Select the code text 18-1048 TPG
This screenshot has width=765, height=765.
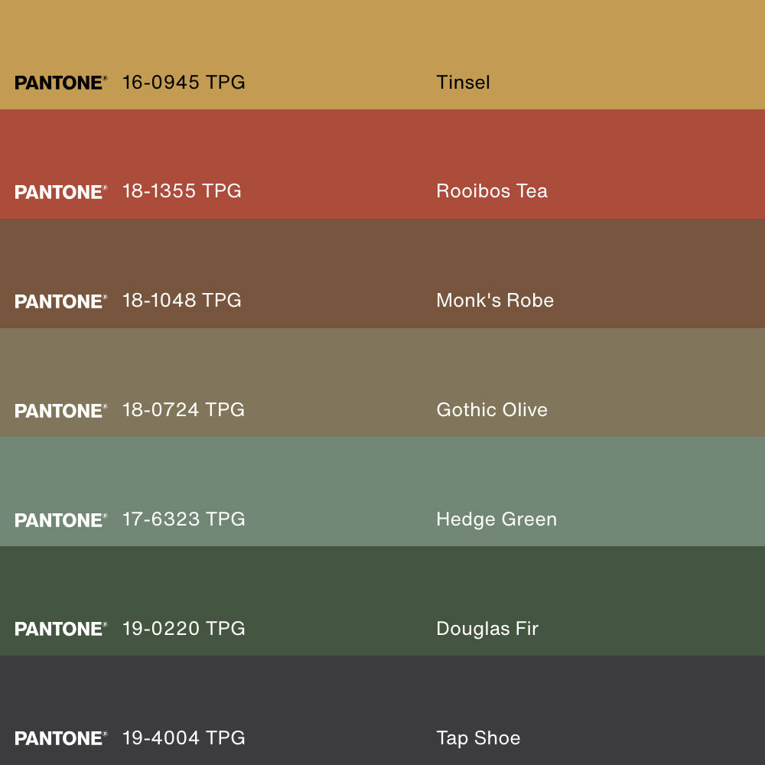(x=181, y=301)
